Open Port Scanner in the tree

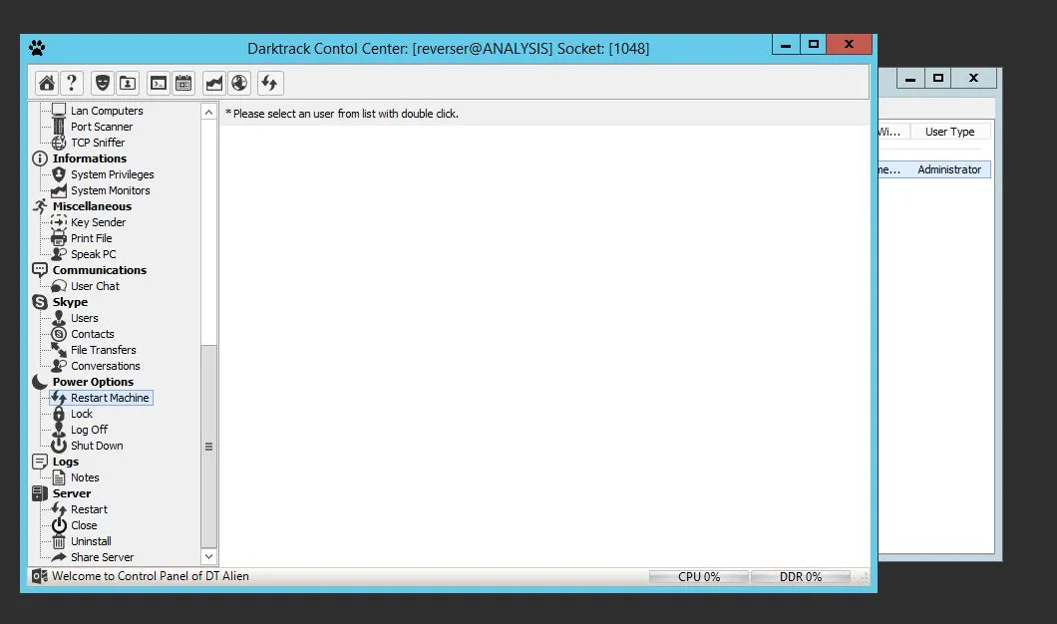coord(102,127)
